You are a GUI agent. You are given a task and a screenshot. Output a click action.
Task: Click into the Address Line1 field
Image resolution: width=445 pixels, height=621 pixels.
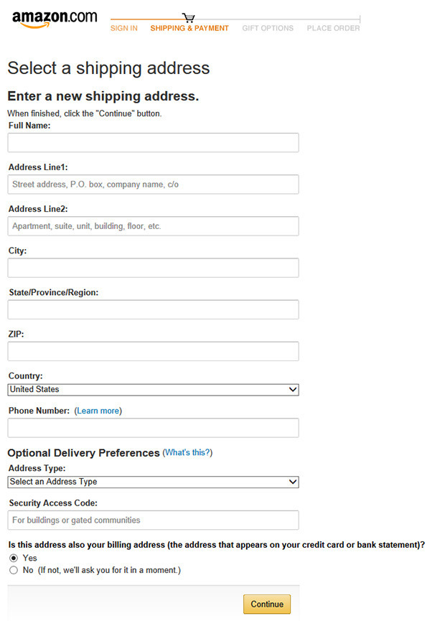pos(153,185)
